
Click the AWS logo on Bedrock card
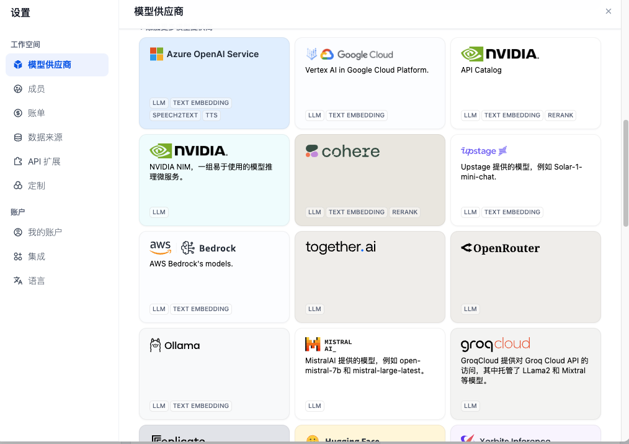(160, 248)
